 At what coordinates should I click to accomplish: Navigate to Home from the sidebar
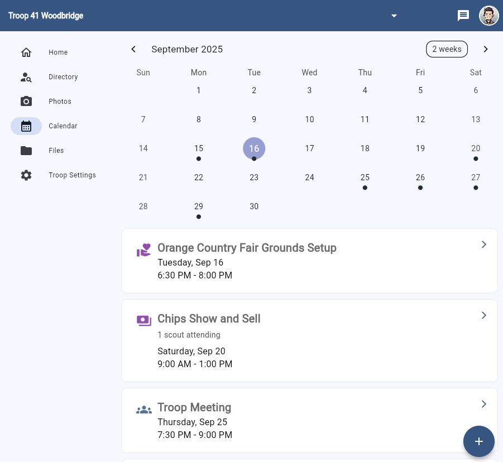26,52
